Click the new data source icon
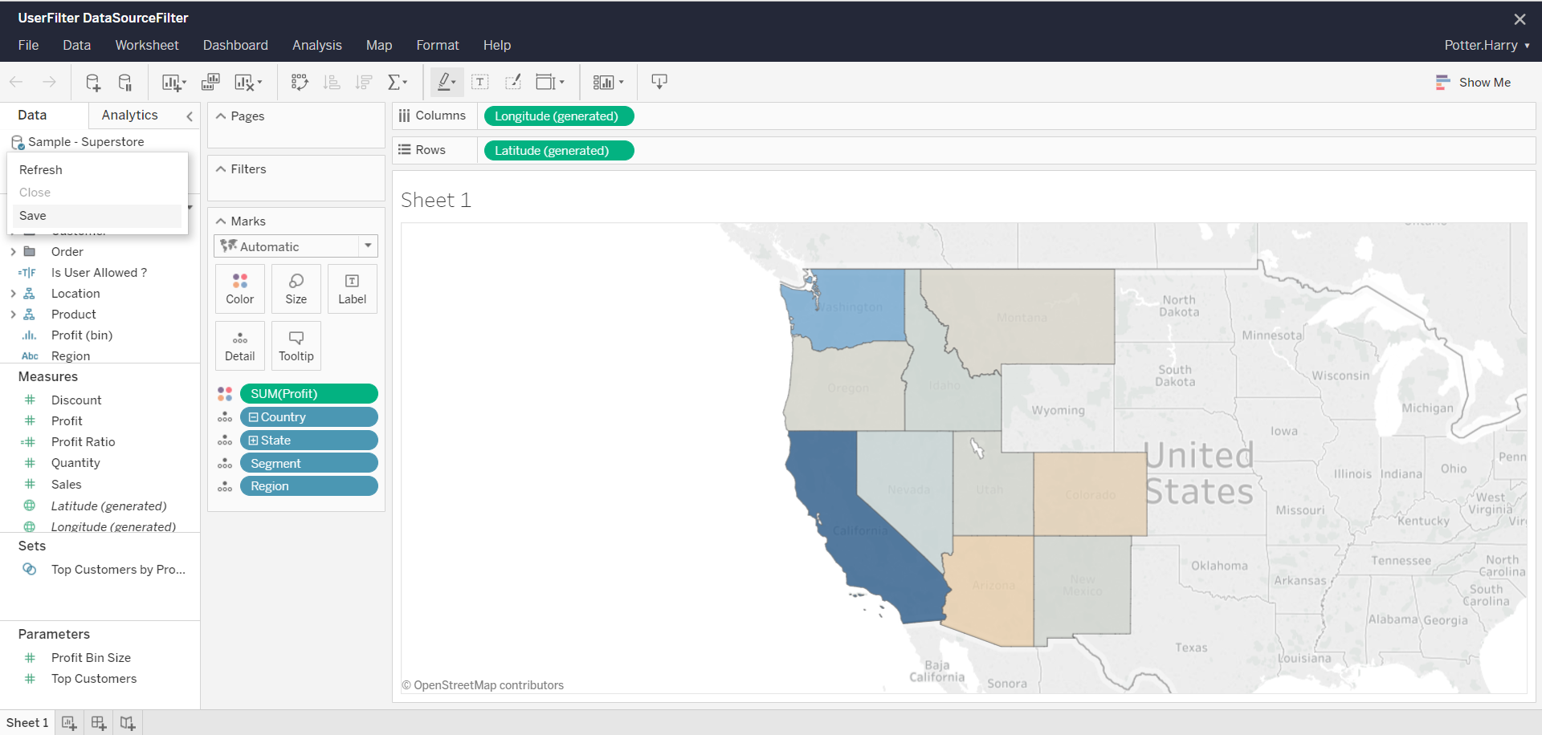1542x735 pixels. click(x=93, y=82)
